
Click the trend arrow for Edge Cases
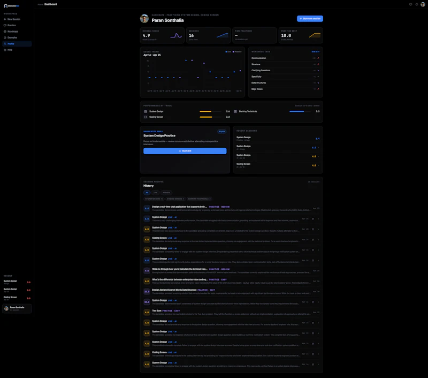tap(318, 89)
